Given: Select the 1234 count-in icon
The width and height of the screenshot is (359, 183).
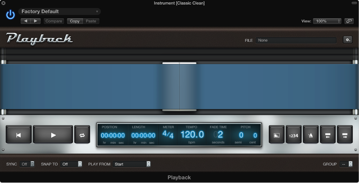Looking at the screenshot, I should point(293,135).
